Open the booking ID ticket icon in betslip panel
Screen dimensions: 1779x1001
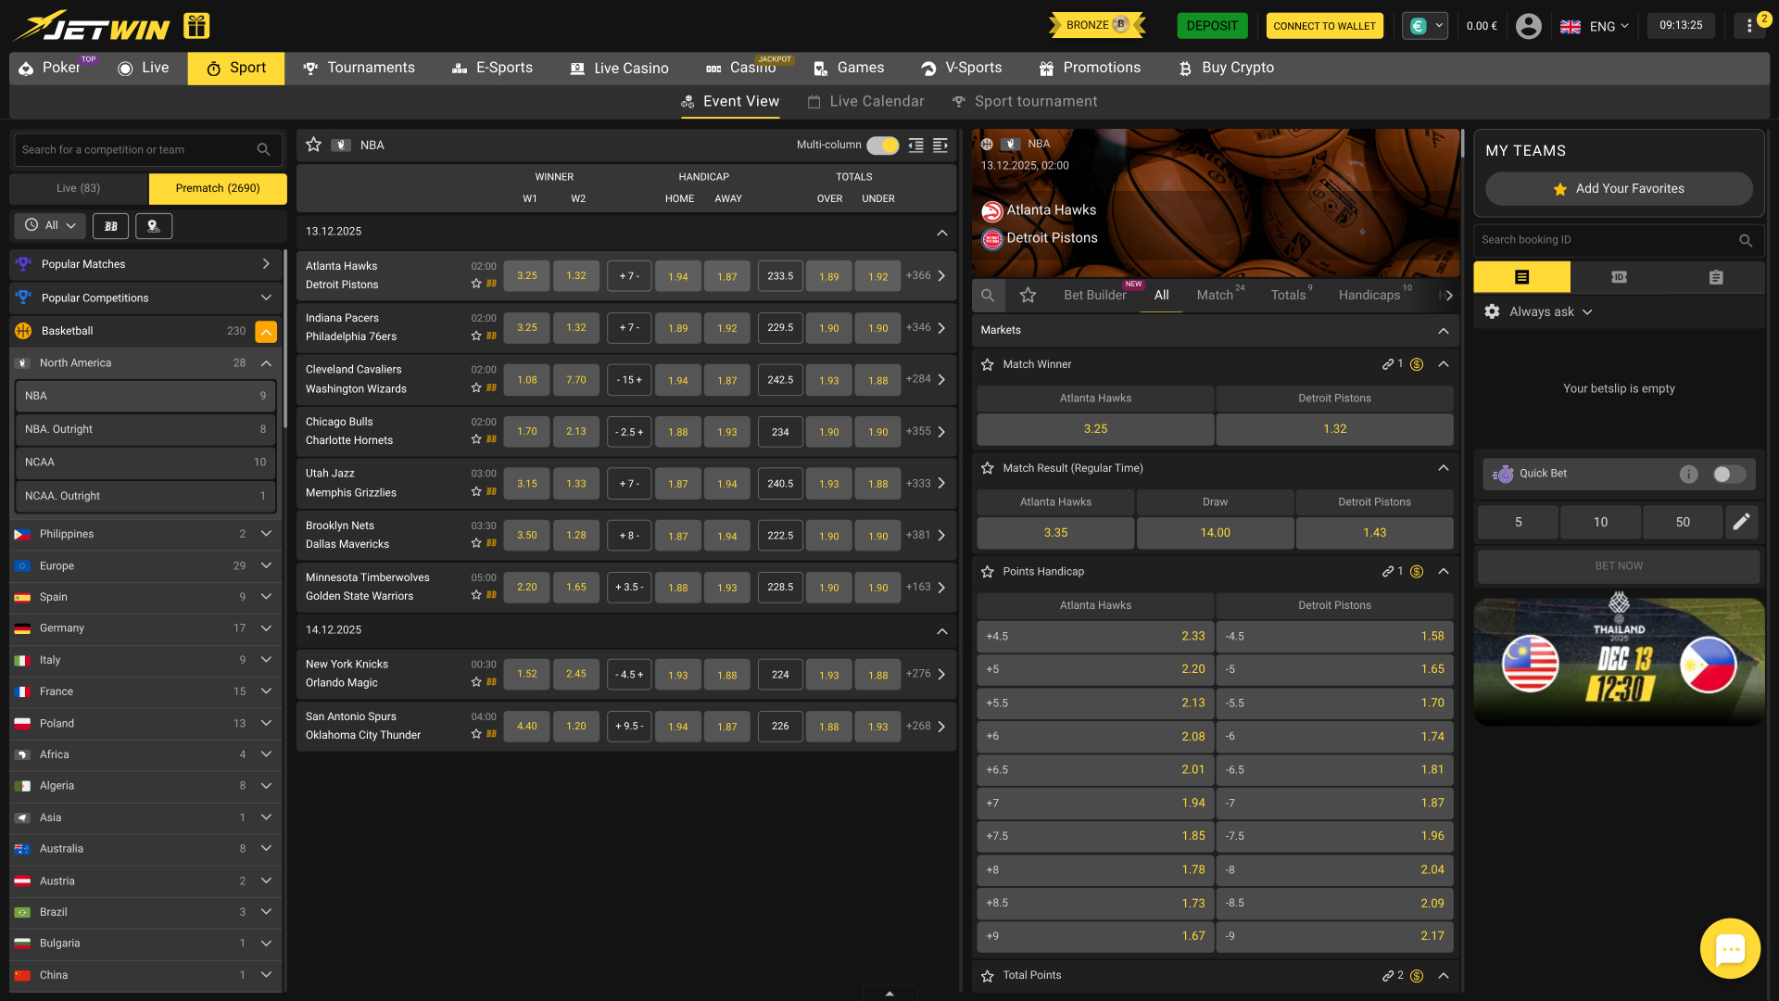1619,276
